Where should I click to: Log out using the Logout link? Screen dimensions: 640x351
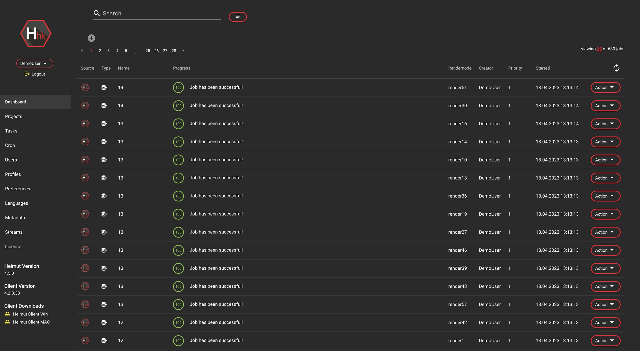click(x=35, y=74)
